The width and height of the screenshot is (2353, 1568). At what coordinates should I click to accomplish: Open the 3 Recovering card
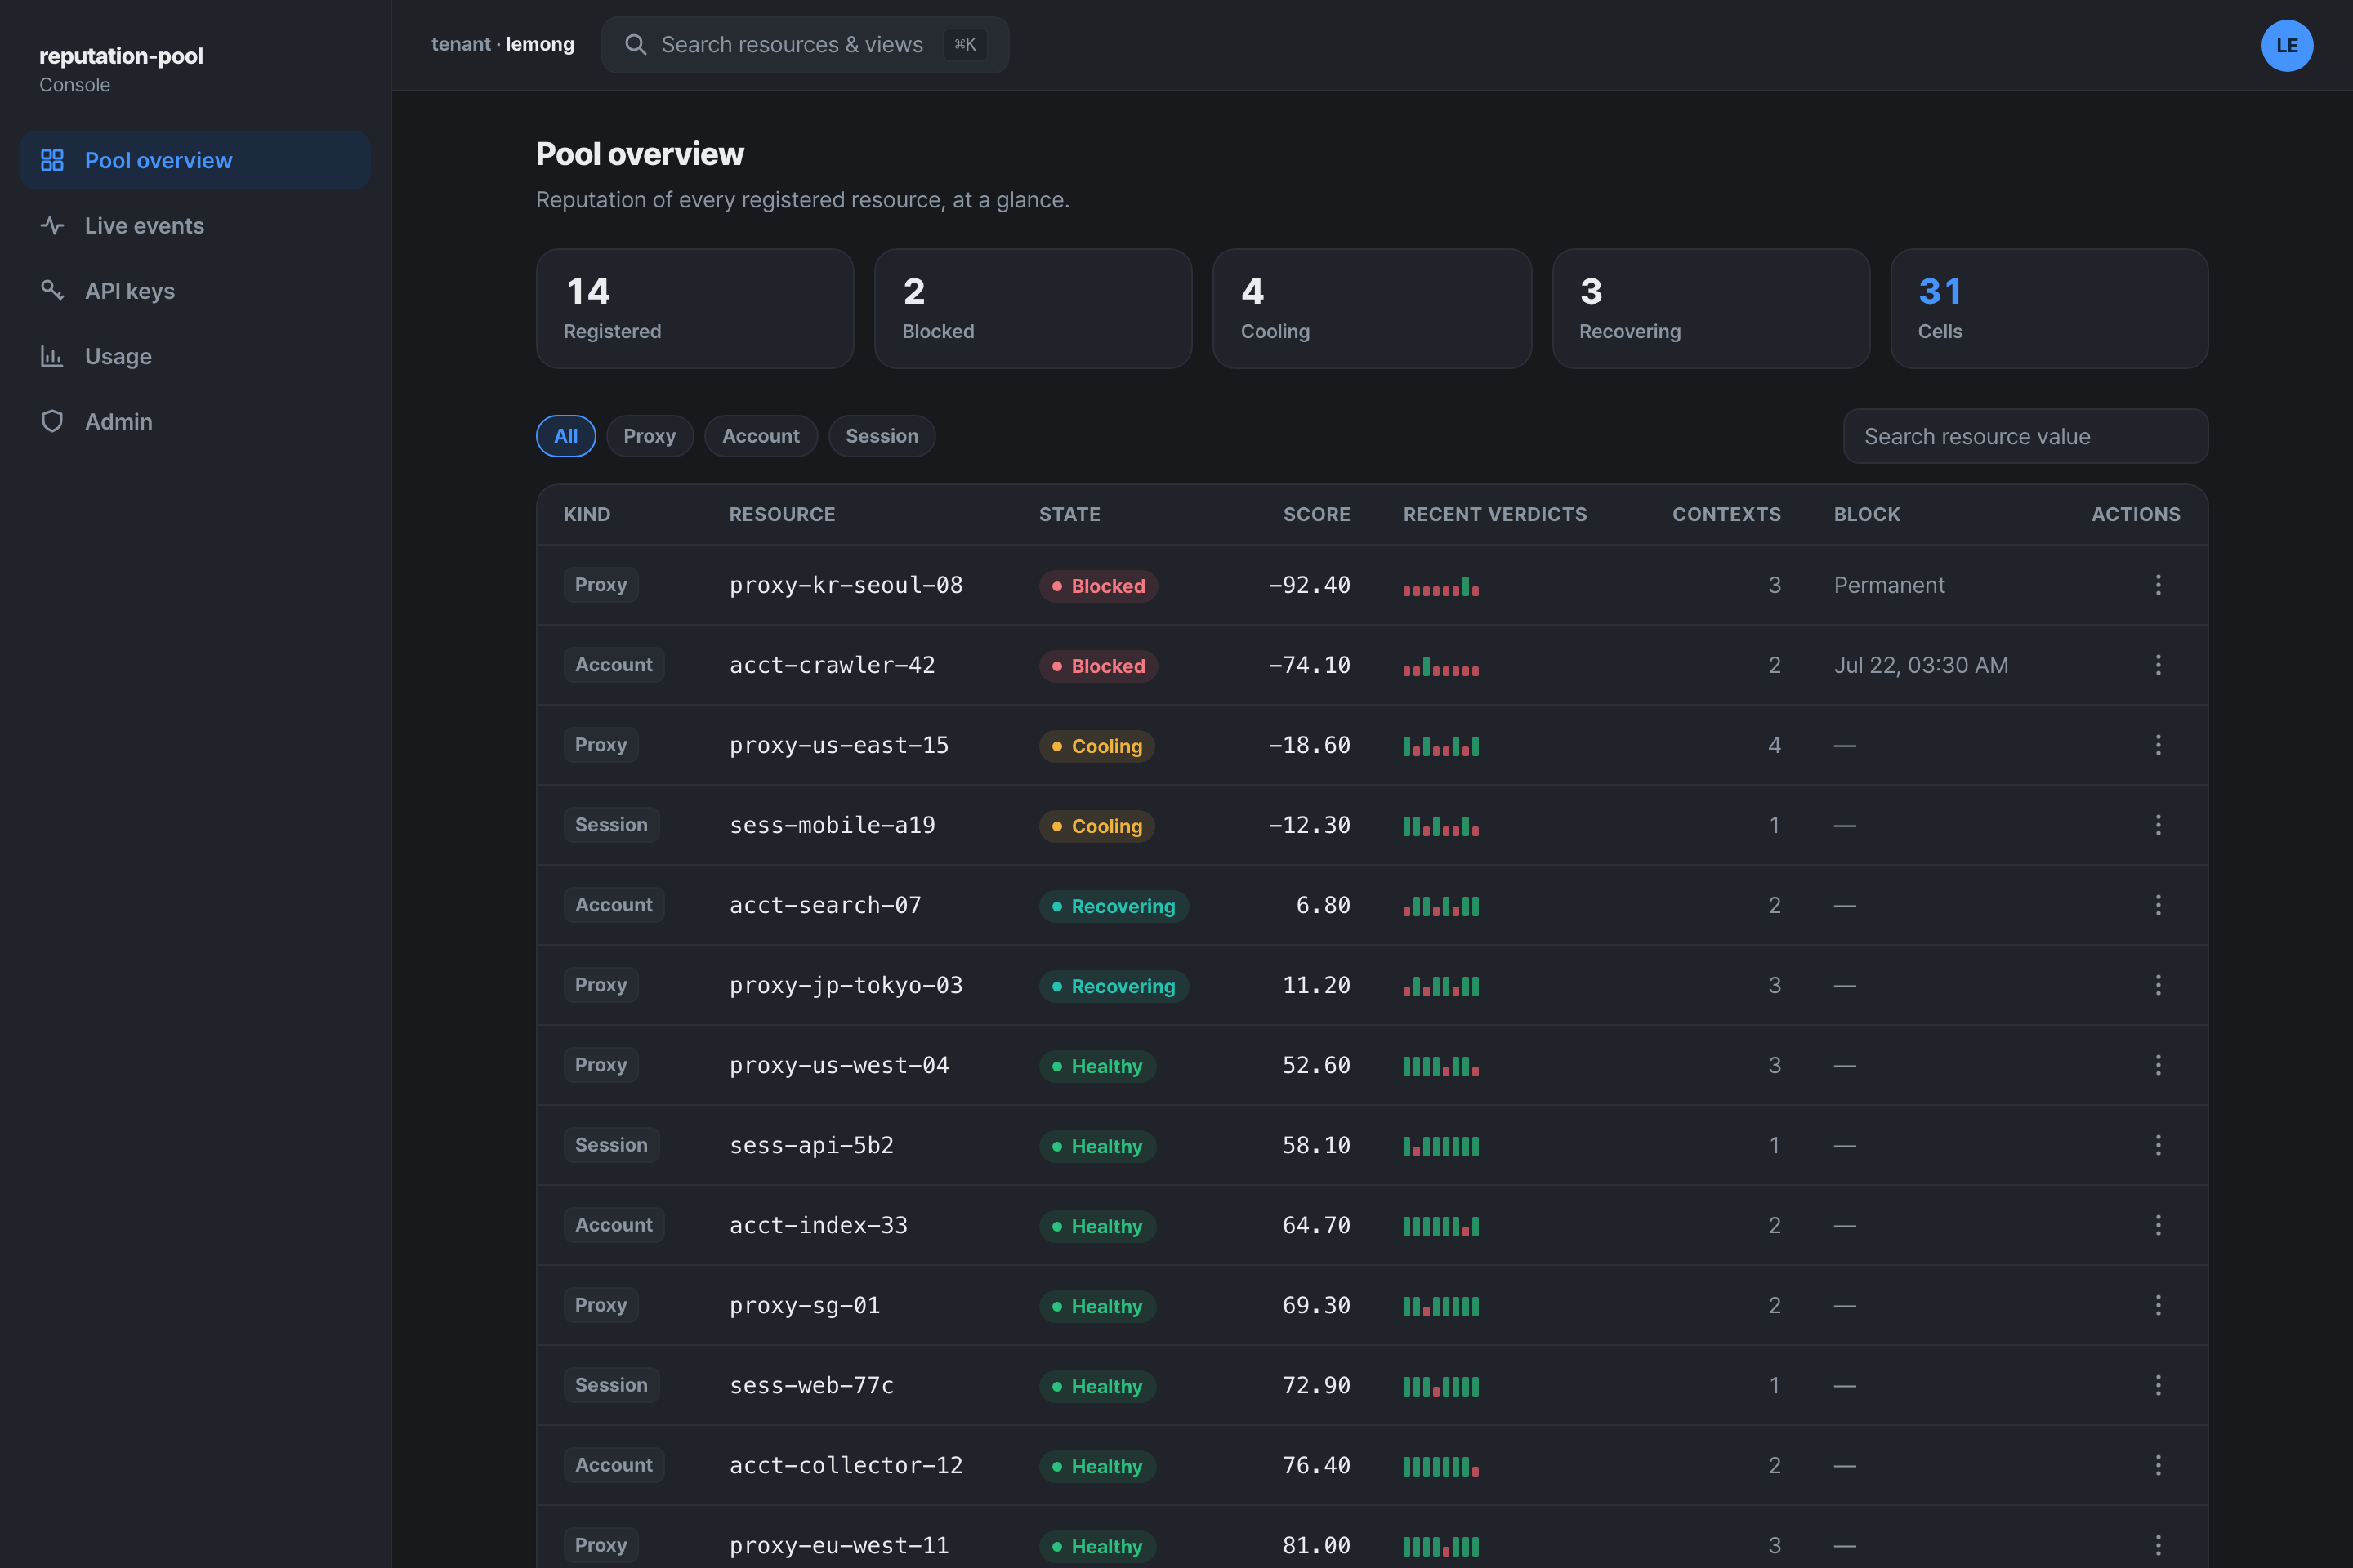(x=1711, y=308)
